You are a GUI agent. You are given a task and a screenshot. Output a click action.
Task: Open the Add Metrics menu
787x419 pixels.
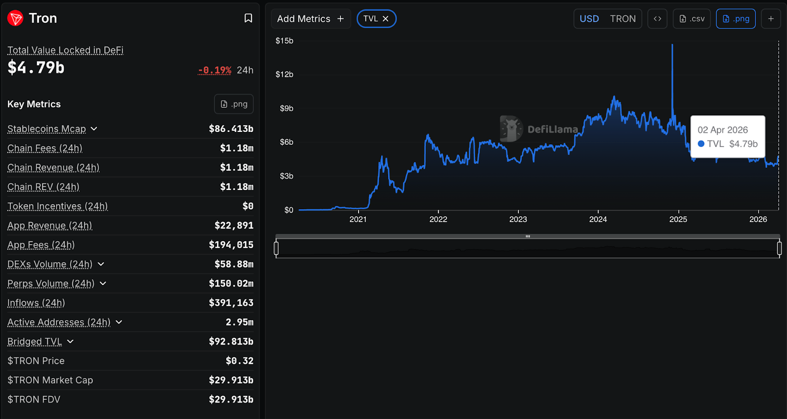[x=310, y=19]
